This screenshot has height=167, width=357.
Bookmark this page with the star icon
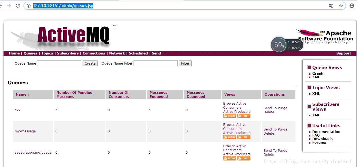(x=341, y=6)
